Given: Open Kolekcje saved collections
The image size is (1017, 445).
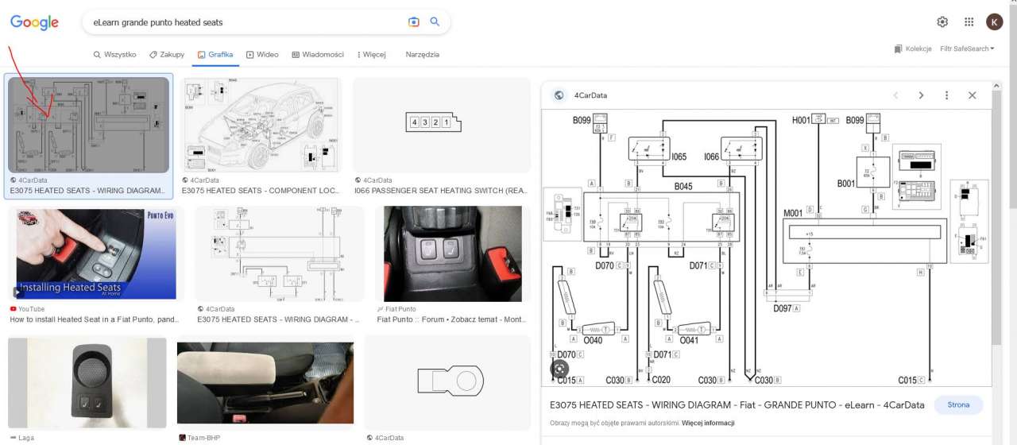Looking at the screenshot, I should point(912,48).
